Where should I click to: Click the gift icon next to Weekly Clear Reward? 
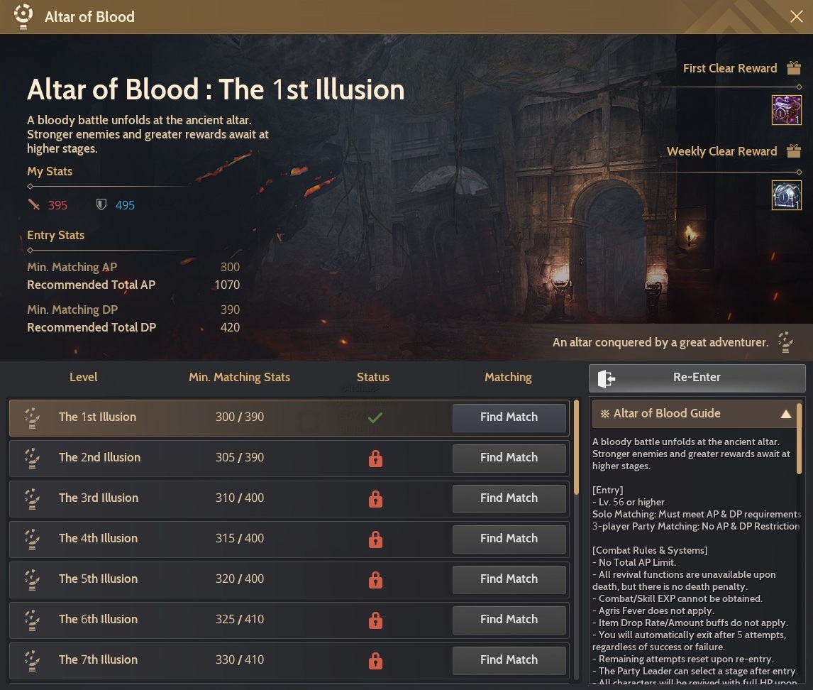tap(793, 151)
